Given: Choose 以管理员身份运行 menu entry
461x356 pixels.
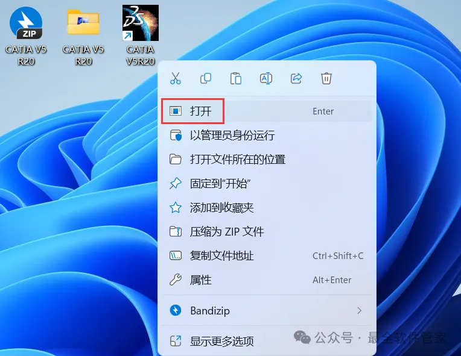Looking at the screenshot, I should click(267, 136).
